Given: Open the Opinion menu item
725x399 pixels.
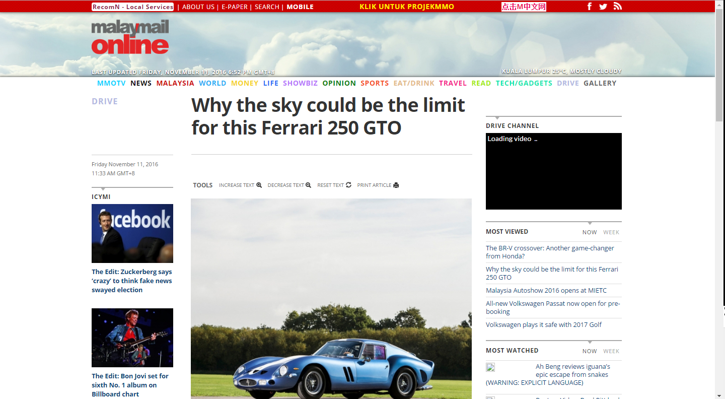Looking at the screenshot, I should tap(339, 83).
